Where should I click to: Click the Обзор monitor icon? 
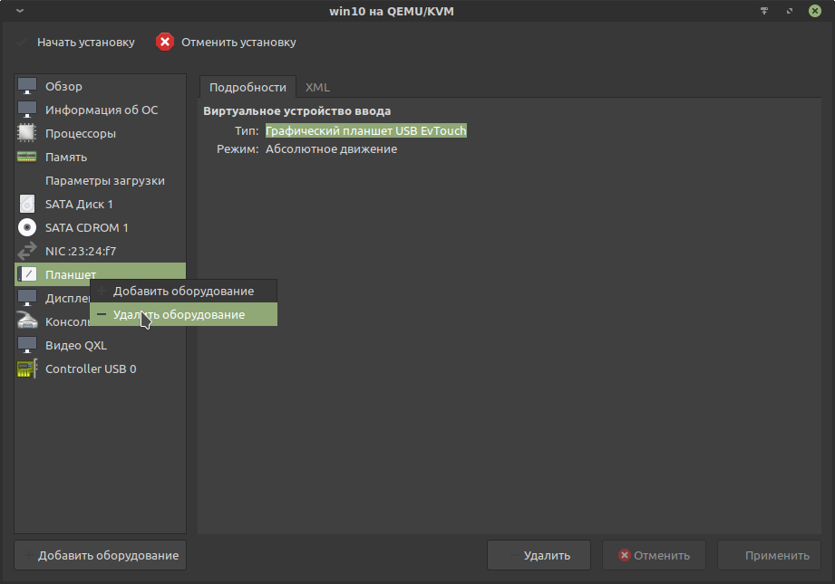point(27,86)
